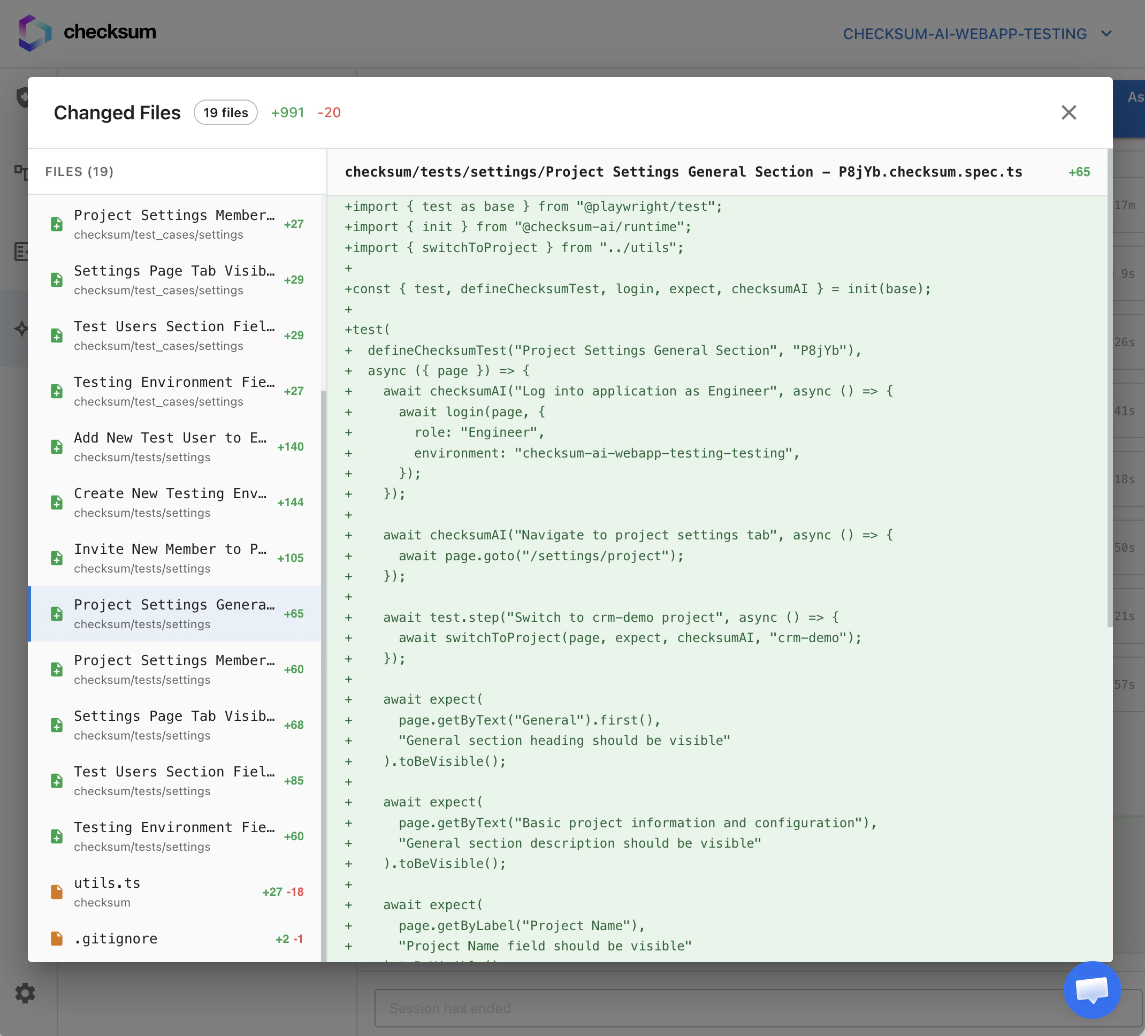Click added-file icon next to Create New Testing Env

pos(57,502)
